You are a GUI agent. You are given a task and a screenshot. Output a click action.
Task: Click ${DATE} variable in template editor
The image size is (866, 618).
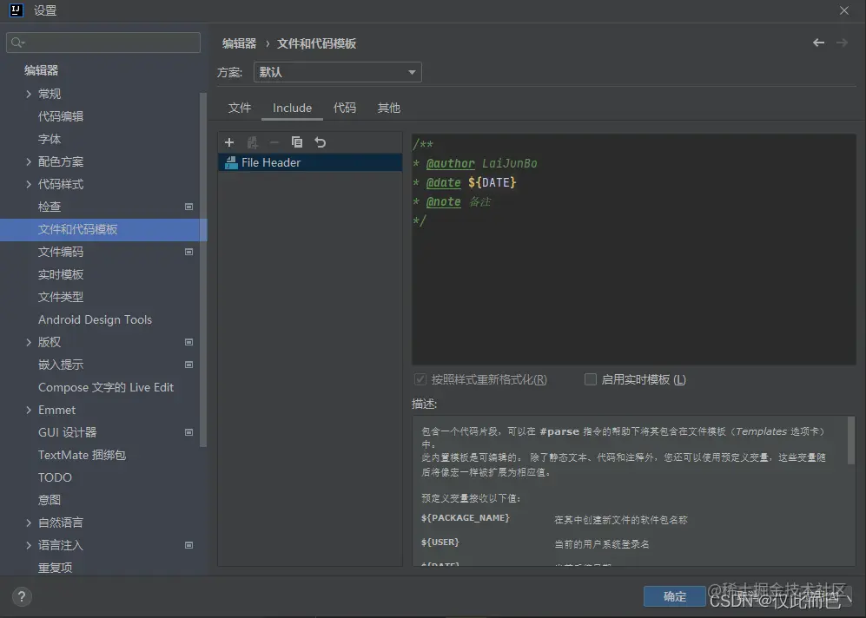click(492, 182)
